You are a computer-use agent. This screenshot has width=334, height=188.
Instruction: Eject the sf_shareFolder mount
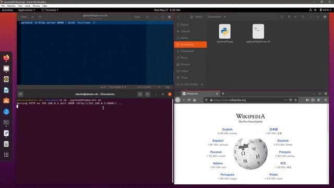[202, 85]
